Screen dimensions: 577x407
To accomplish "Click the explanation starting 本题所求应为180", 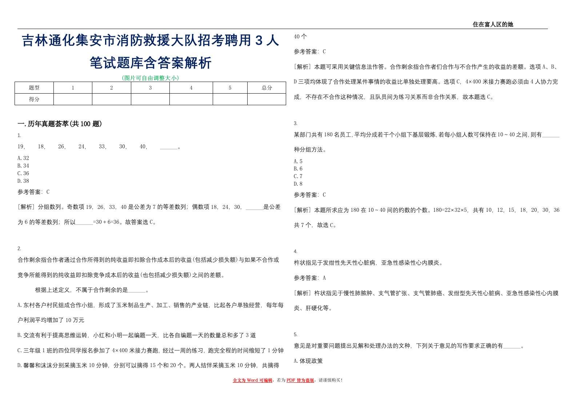I will click(x=426, y=217).
